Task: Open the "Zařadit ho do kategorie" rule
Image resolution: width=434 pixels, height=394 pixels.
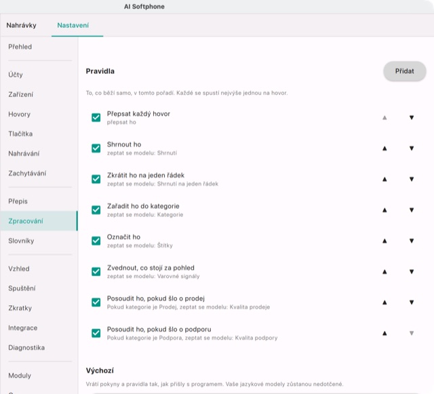Action: coord(143,206)
